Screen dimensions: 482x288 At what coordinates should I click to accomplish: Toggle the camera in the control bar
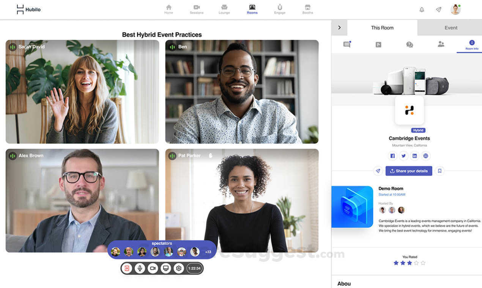click(153, 268)
